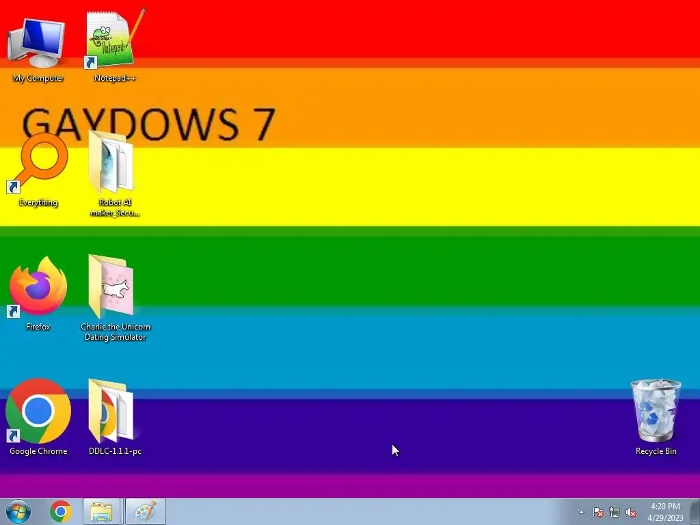Select the Recycle Bin icon
The height and width of the screenshot is (525, 700).
656,411
